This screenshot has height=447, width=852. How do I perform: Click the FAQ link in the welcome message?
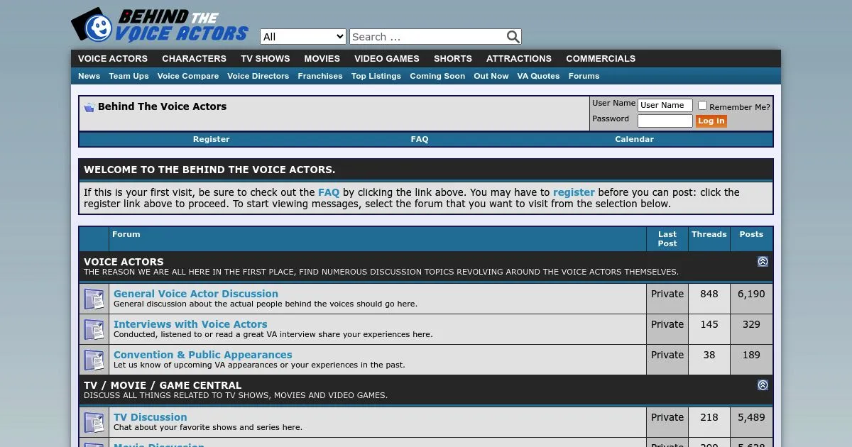[329, 192]
